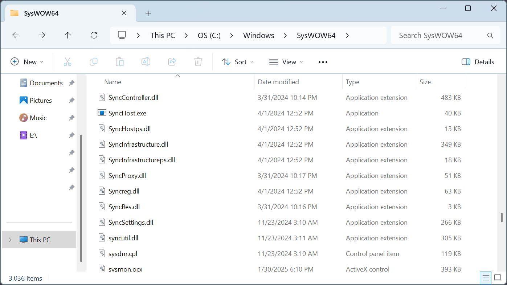Select SyncInfrastructure.dll file name

tap(138, 144)
